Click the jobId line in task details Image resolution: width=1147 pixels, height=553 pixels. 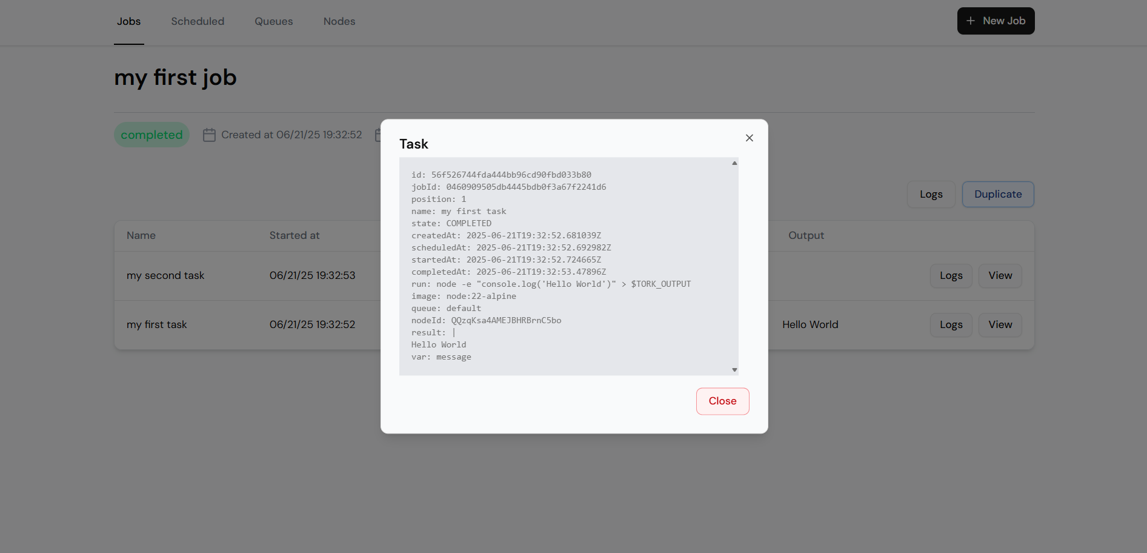[x=508, y=187]
